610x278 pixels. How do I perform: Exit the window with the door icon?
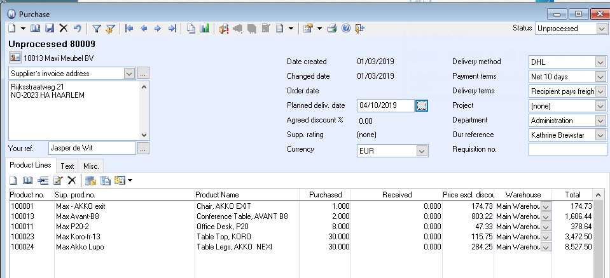[x=360, y=29]
